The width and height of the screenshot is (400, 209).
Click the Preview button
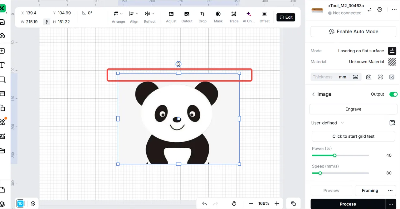[331, 190]
